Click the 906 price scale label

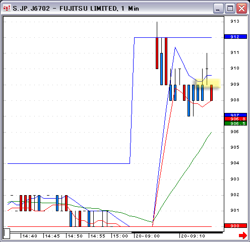pos(235,132)
